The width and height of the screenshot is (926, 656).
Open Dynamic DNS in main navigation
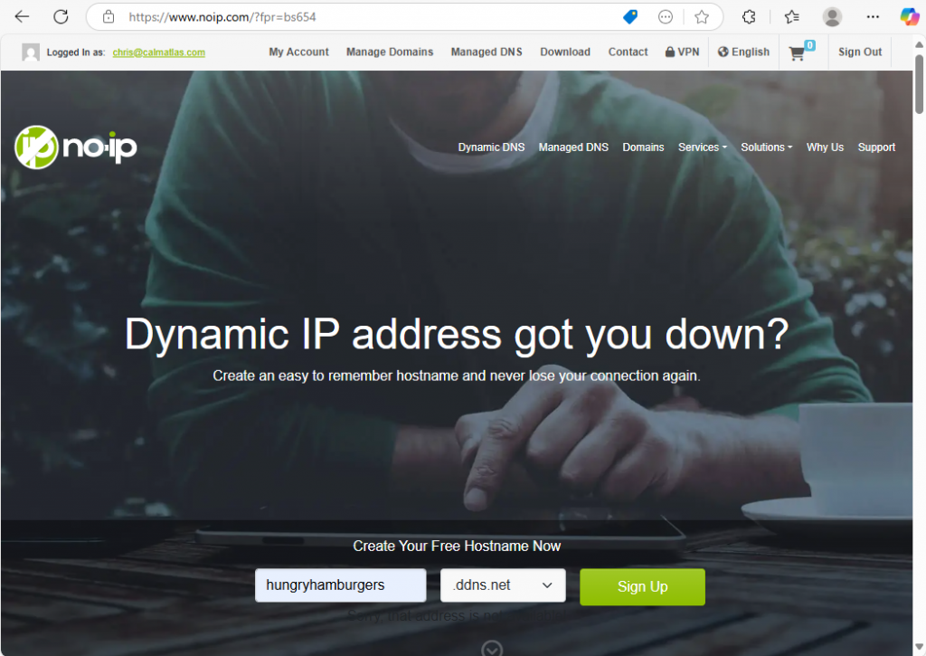(x=491, y=147)
